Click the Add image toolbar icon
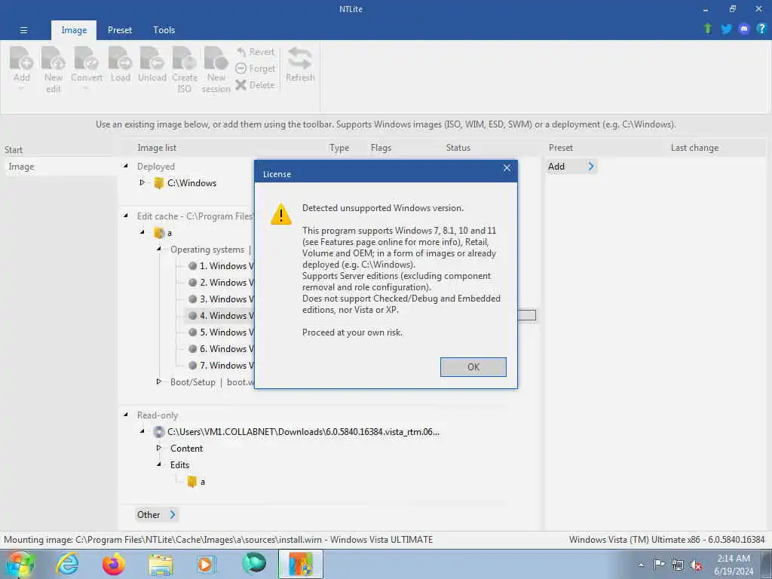The height and width of the screenshot is (579, 772). tap(22, 59)
